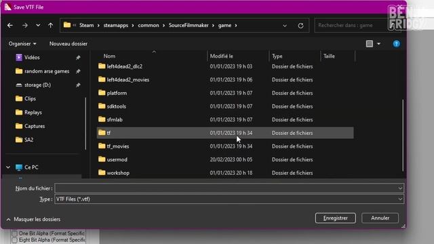Expand chevron after the game breadcrumb
The image size is (434, 244).
coord(236,25)
